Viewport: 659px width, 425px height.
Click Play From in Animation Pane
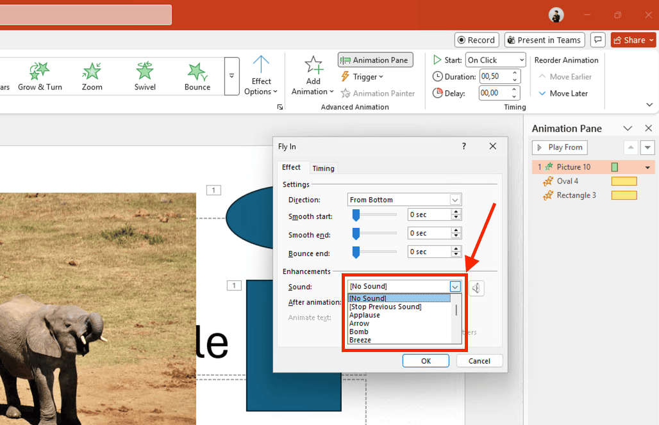click(x=560, y=147)
